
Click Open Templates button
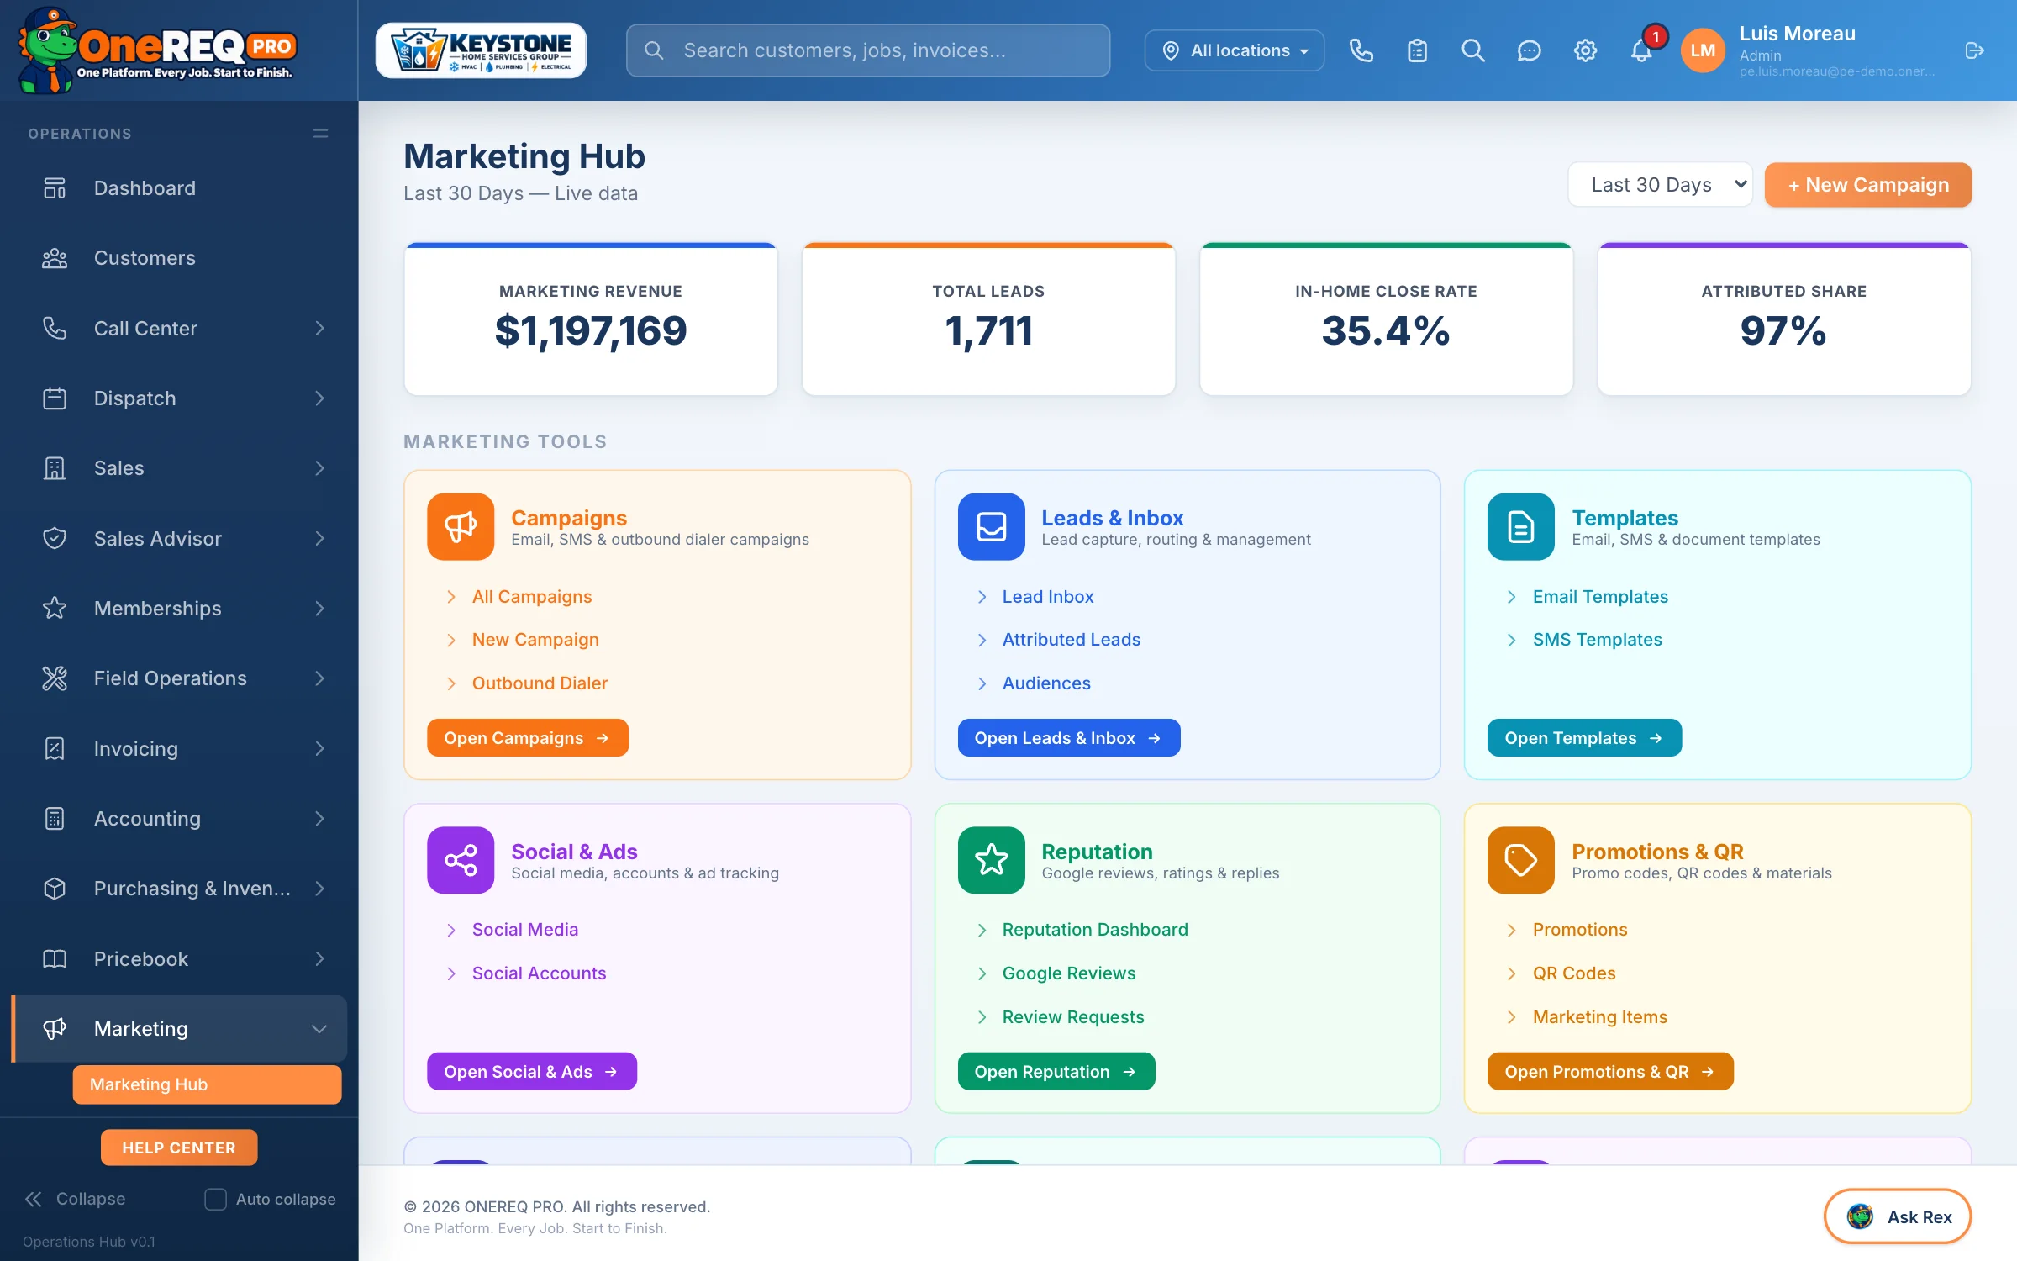pos(1584,738)
